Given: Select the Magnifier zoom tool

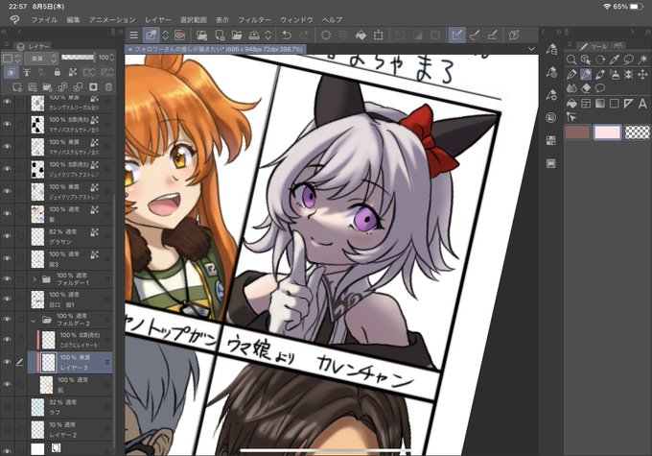Looking at the screenshot, I should click(571, 60).
